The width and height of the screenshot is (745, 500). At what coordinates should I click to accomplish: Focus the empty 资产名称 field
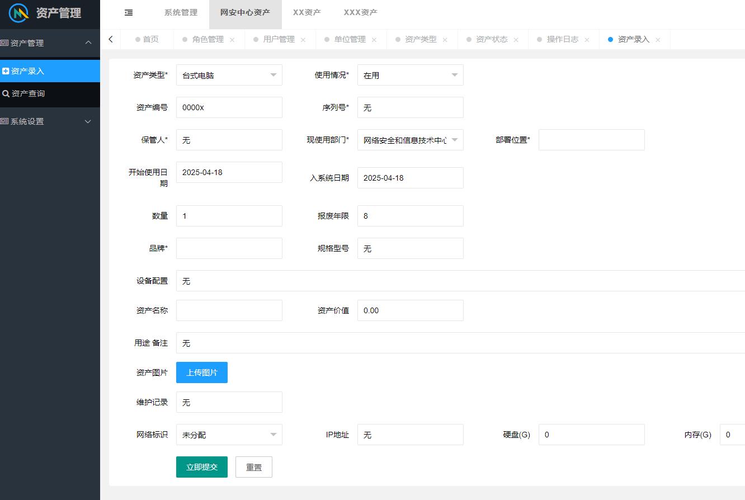pos(229,310)
